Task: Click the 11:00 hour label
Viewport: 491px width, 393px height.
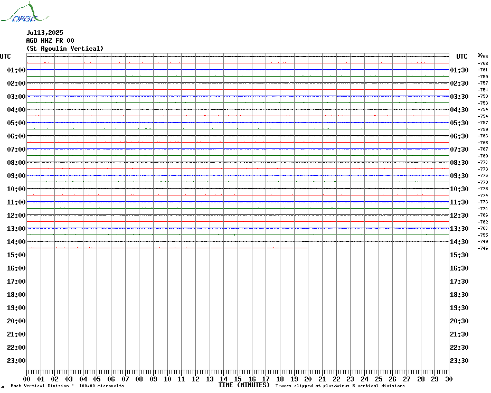Action: (16, 202)
